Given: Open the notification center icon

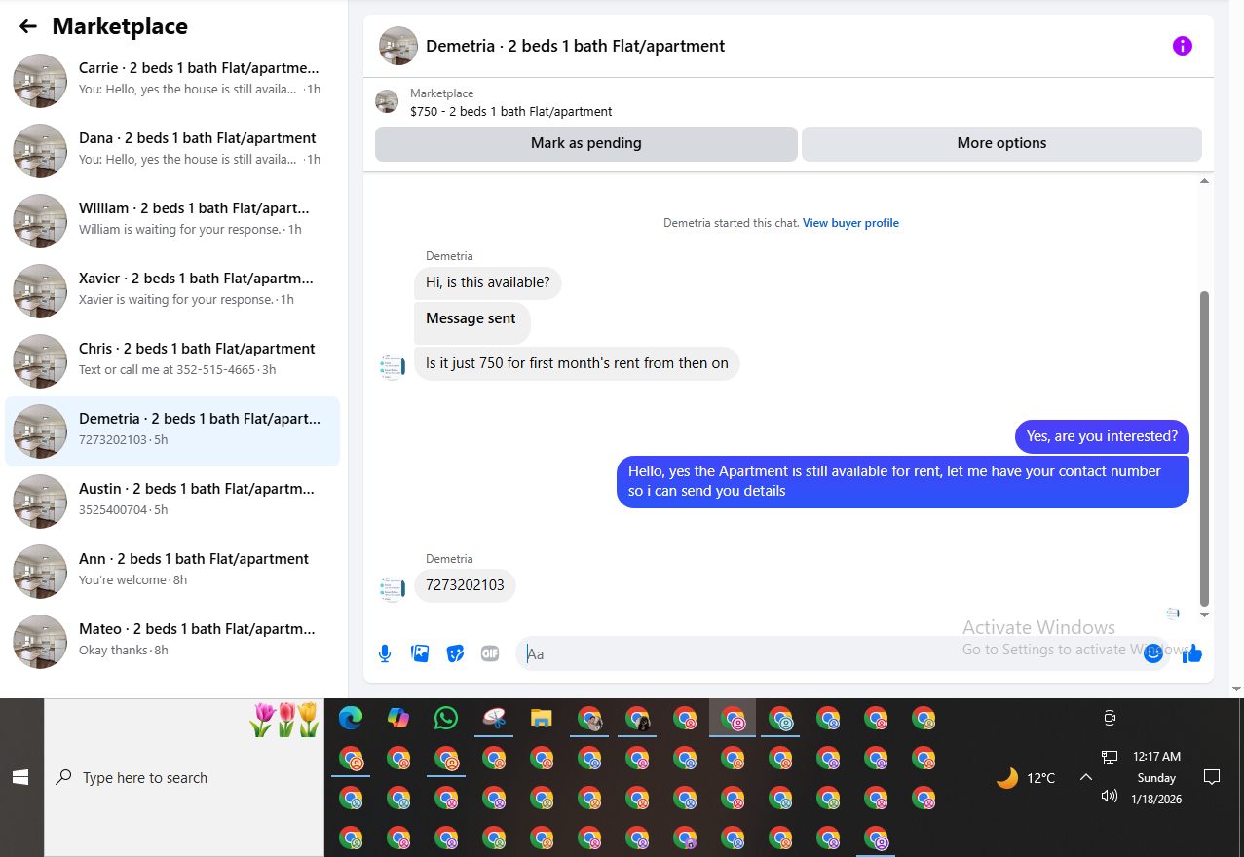Looking at the screenshot, I should click(1212, 777).
